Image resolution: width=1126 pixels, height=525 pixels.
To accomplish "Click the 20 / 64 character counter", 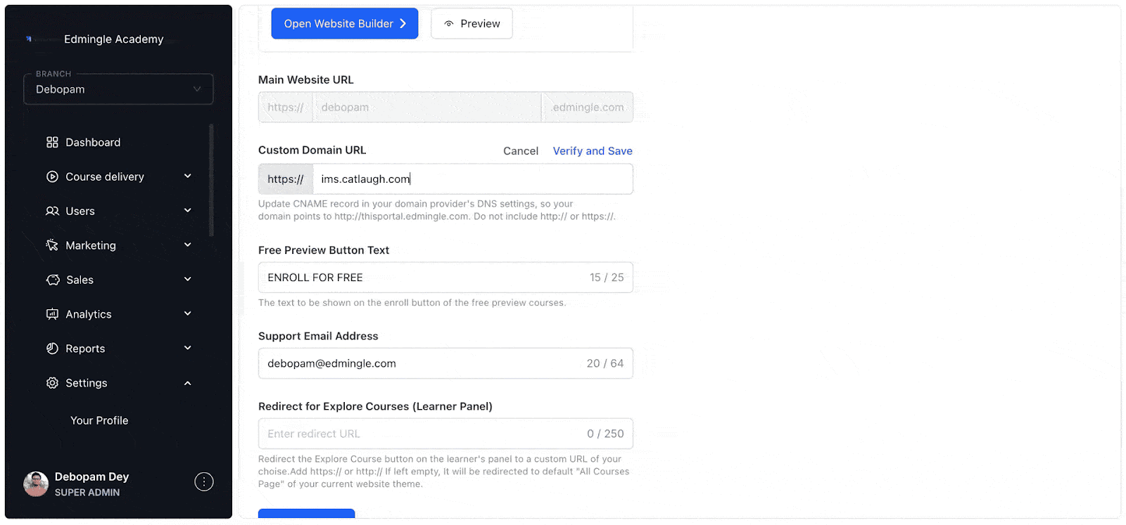I will tap(605, 363).
